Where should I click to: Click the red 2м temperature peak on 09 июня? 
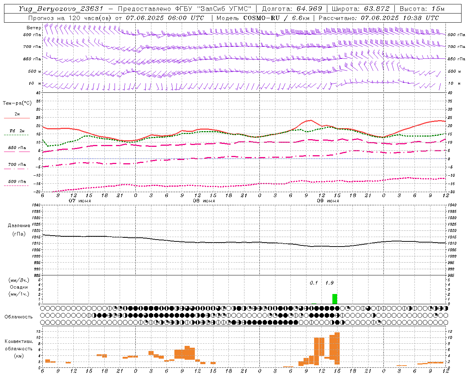tap(310, 120)
